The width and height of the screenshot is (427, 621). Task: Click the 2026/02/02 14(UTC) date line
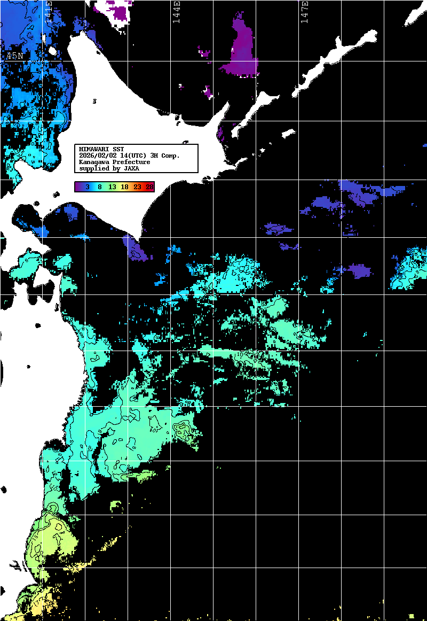pyautogui.click(x=129, y=156)
